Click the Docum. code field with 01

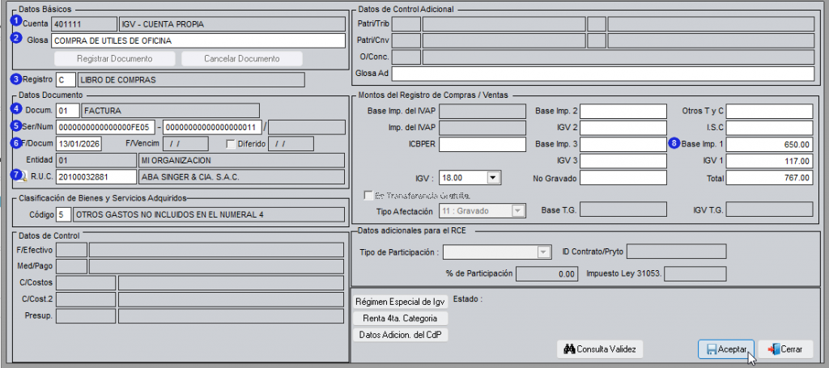click(67, 111)
